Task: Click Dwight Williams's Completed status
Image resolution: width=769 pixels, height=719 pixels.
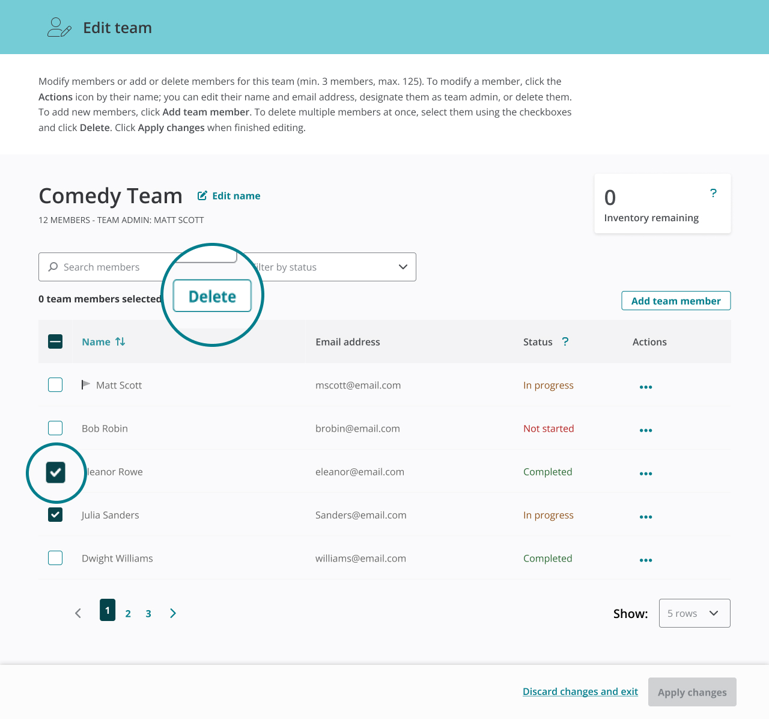Action: coord(548,558)
